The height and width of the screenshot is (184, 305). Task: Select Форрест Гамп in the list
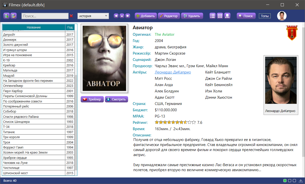click(x=38, y=148)
